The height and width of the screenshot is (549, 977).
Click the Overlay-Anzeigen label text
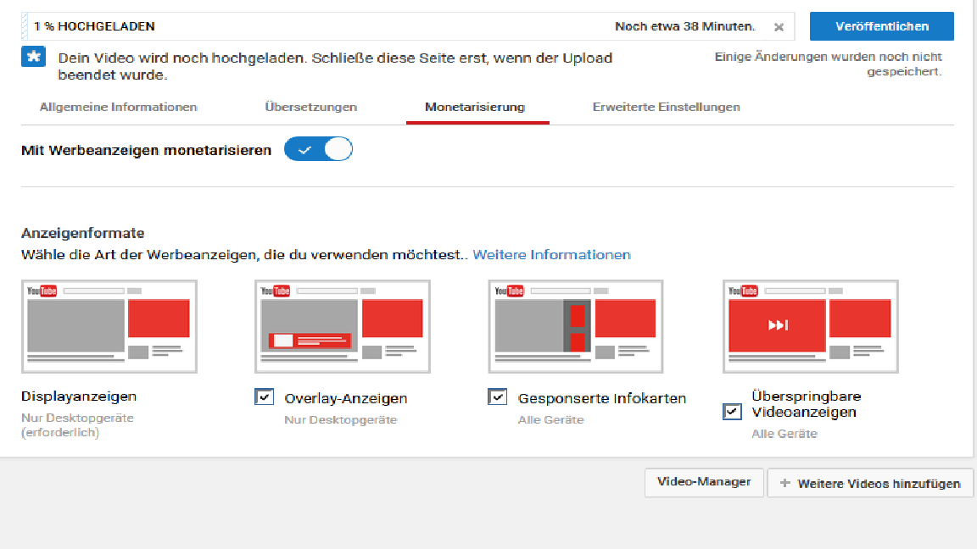(346, 398)
